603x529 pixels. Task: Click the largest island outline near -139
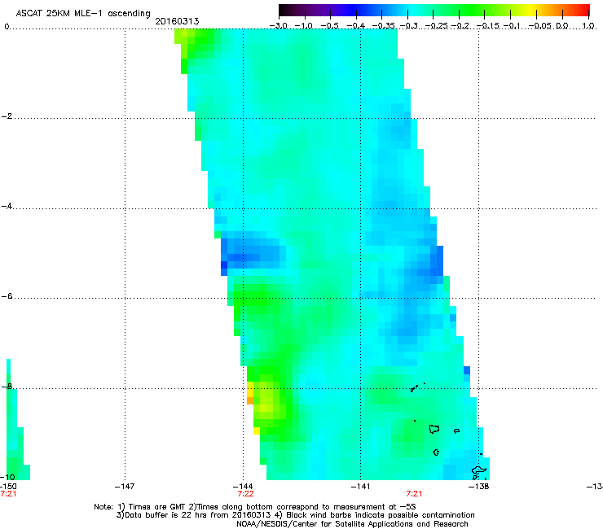point(434,429)
